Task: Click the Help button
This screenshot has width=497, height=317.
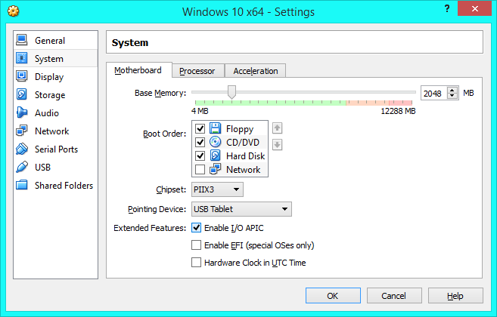Action: point(455,295)
